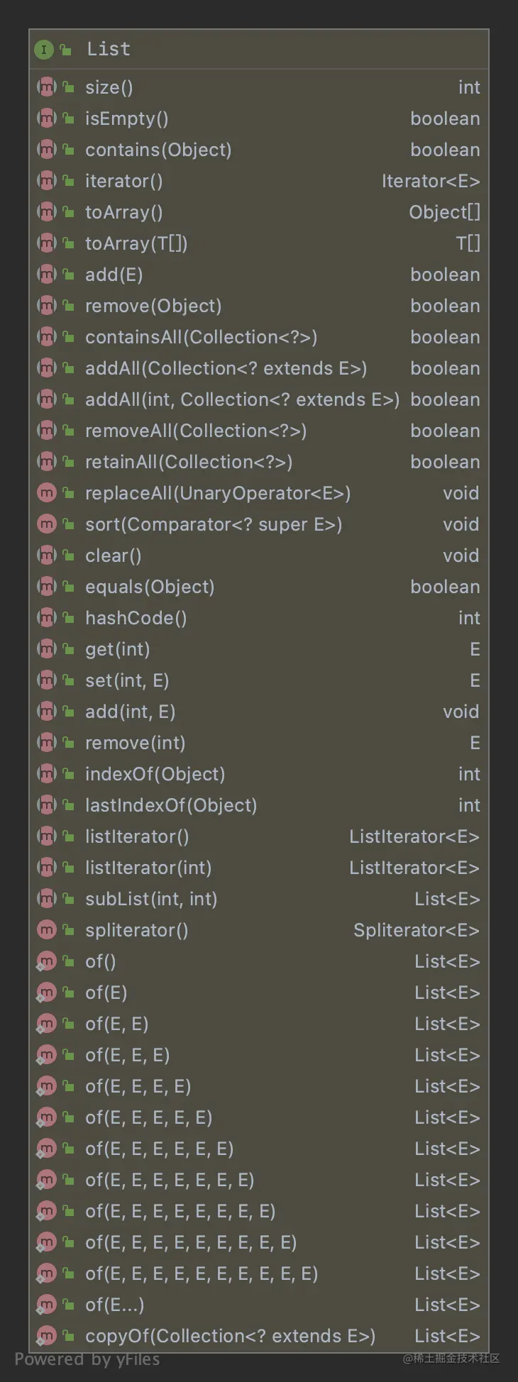
Task: Select the contains(Object) method row
Action: [x=158, y=150]
